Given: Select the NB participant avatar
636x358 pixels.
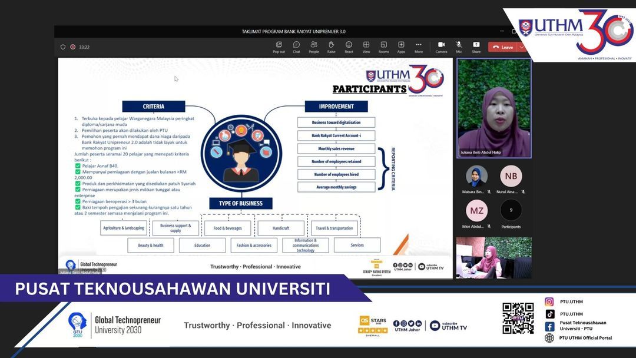Looking at the screenshot, I should coord(511,177).
